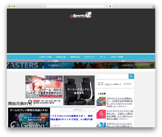
Task: Click the 人気記事 section heading
Action: [101, 94]
